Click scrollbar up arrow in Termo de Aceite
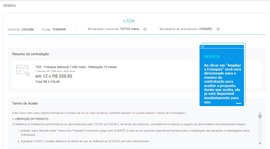270x149 pixels. (260, 113)
